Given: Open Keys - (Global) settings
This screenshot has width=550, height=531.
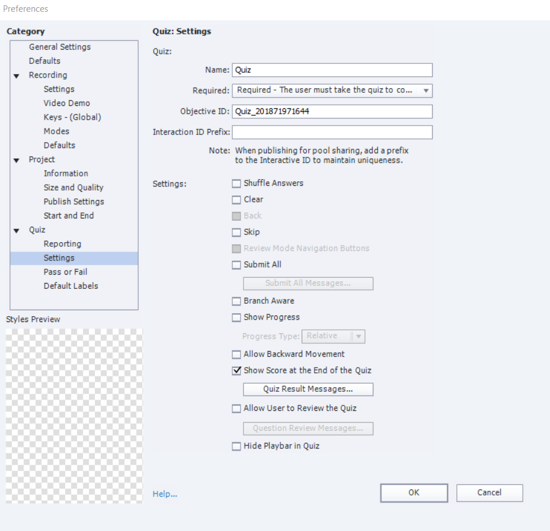Looking at the screenshot, I should point(72,117).
